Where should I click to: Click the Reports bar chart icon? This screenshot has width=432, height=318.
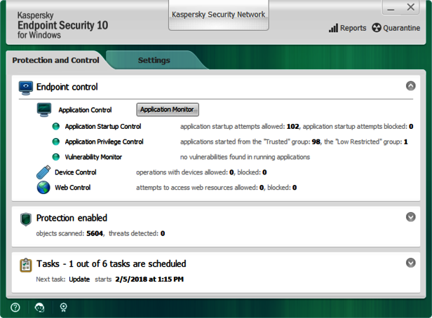(x=333, y=28)
